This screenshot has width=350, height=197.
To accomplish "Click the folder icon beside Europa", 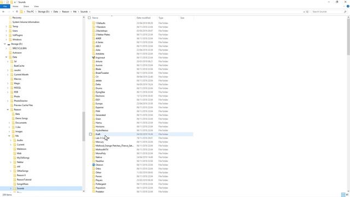I will coord(94,103).
